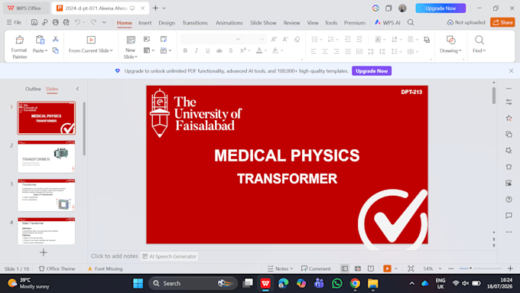Click the Share button
The width and height of the screenshot is (520, 293).
pos(502,22)
